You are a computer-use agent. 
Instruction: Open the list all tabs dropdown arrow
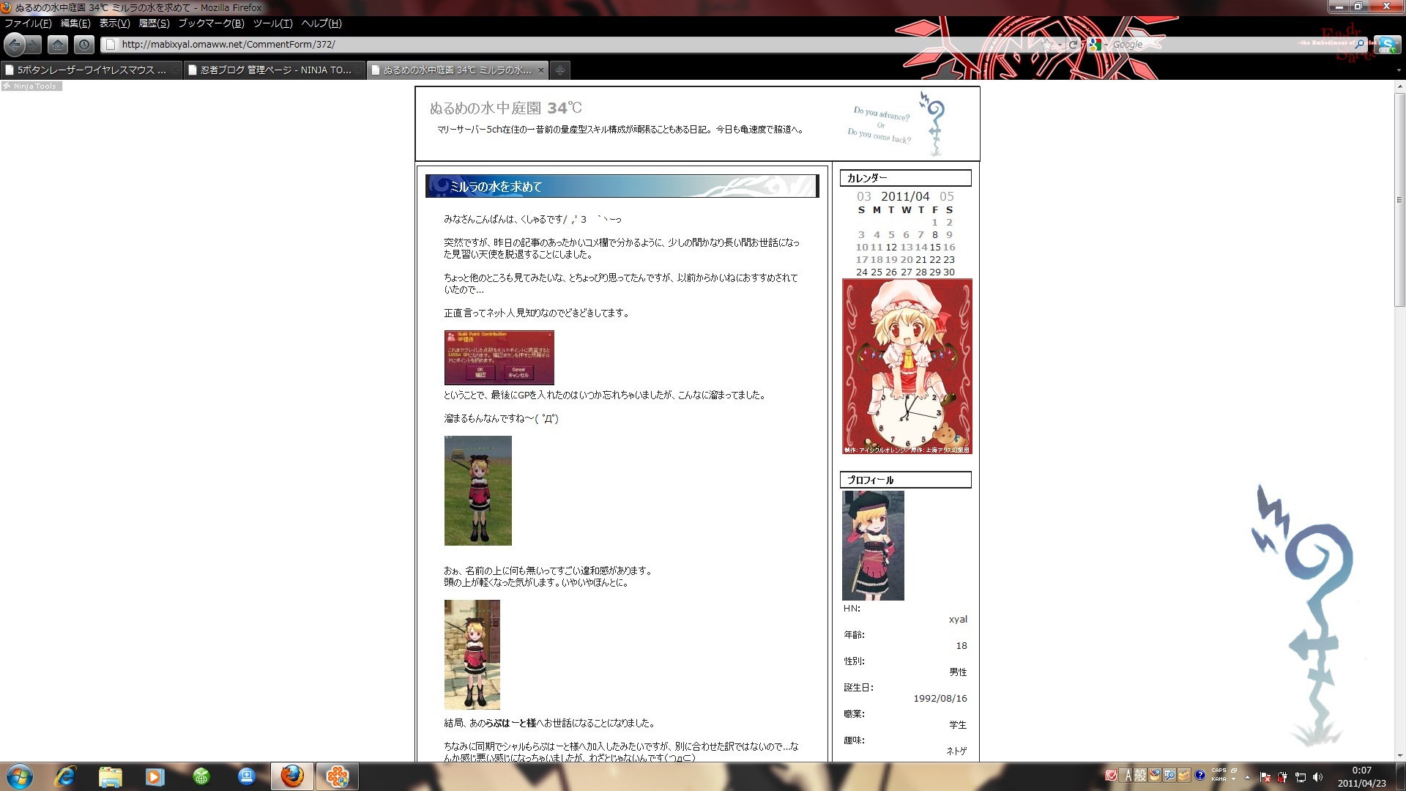pyautogui.click(x=1399, y=70)
